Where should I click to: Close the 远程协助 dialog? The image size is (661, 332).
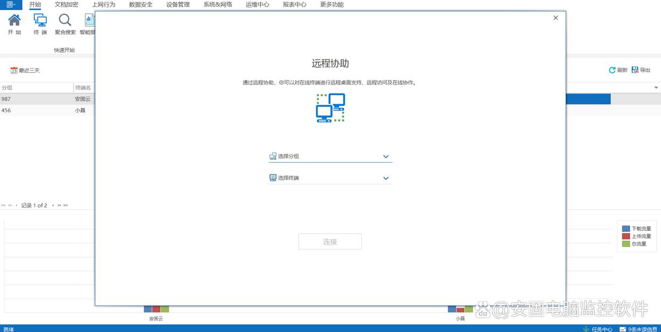pyautogui.click(x=556, y=18)
